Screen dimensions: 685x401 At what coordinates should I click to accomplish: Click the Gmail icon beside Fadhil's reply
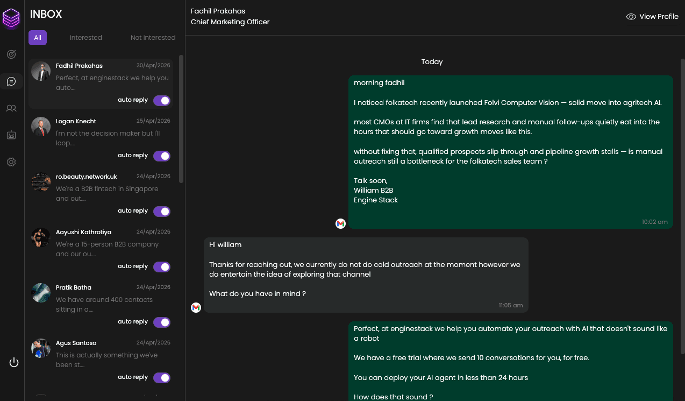pos(196,307)
